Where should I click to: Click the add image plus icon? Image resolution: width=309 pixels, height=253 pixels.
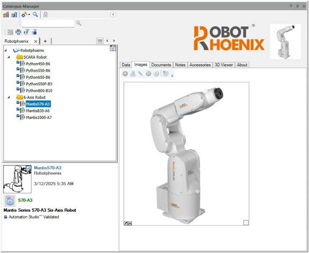click(x=125, y=74)
